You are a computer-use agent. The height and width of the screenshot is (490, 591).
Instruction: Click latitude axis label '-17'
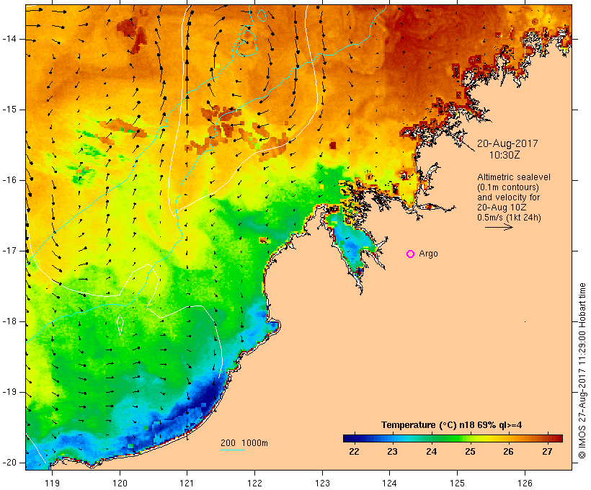pyautogui.click(x=9, y=251)
